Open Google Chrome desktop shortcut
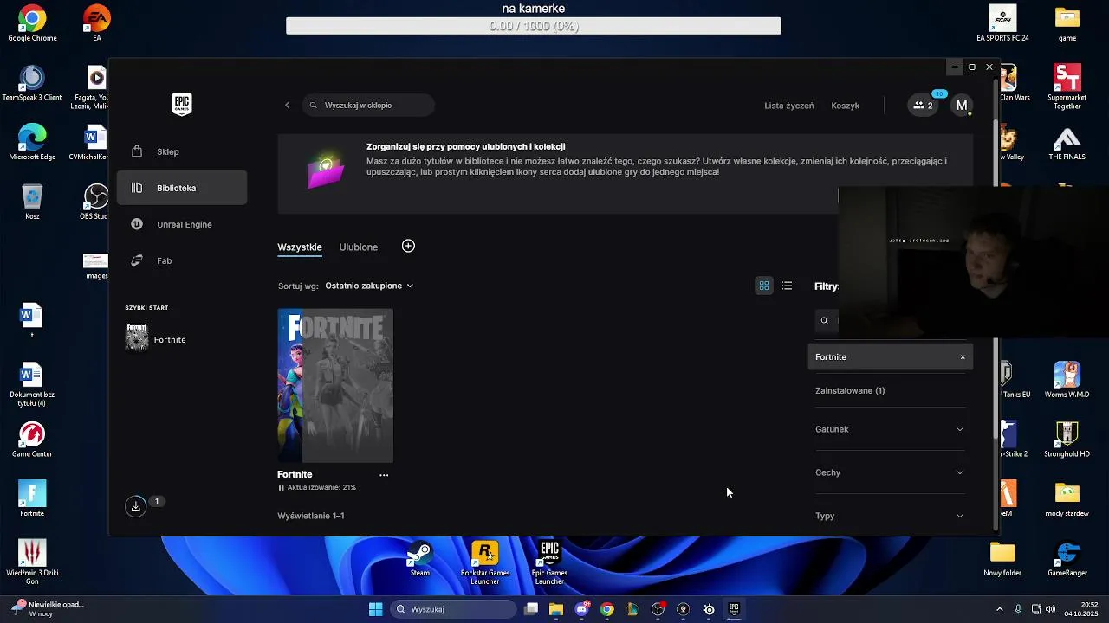Screen dimensions: 1109x623 [32, 23]
